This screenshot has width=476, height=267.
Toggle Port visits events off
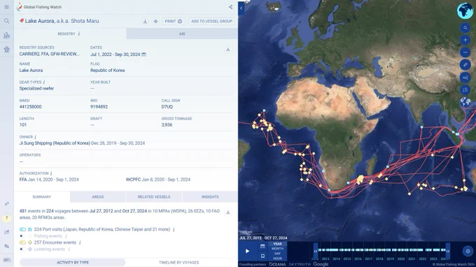click(23, 229)
